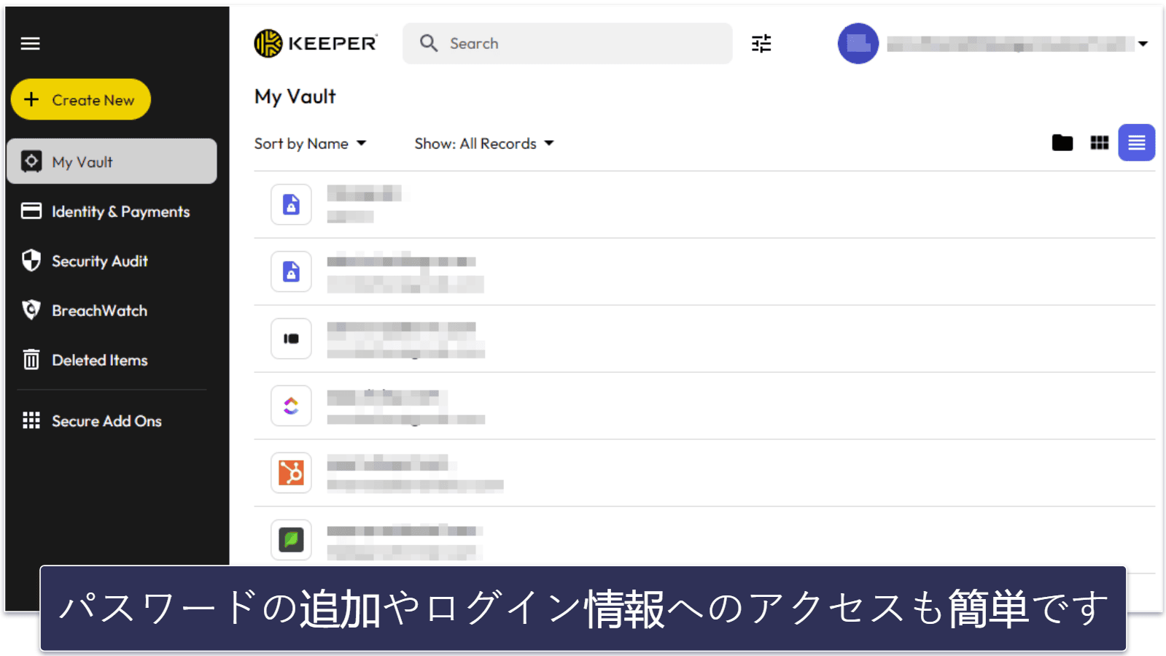Click the Secure Add Ons grid icon

(x=31, y=420)
